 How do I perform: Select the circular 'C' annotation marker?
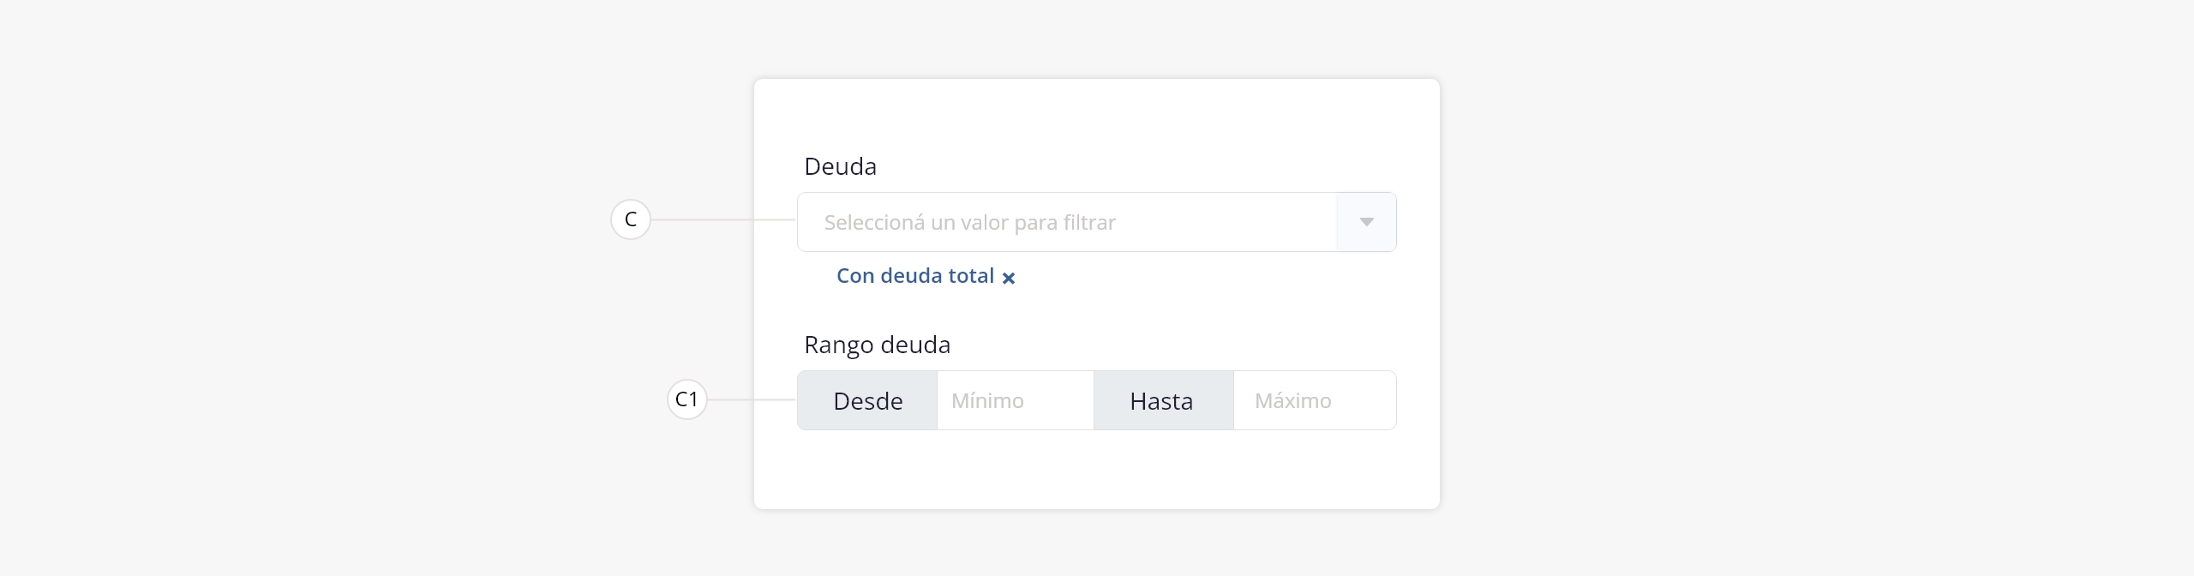[x=631, y=219]
